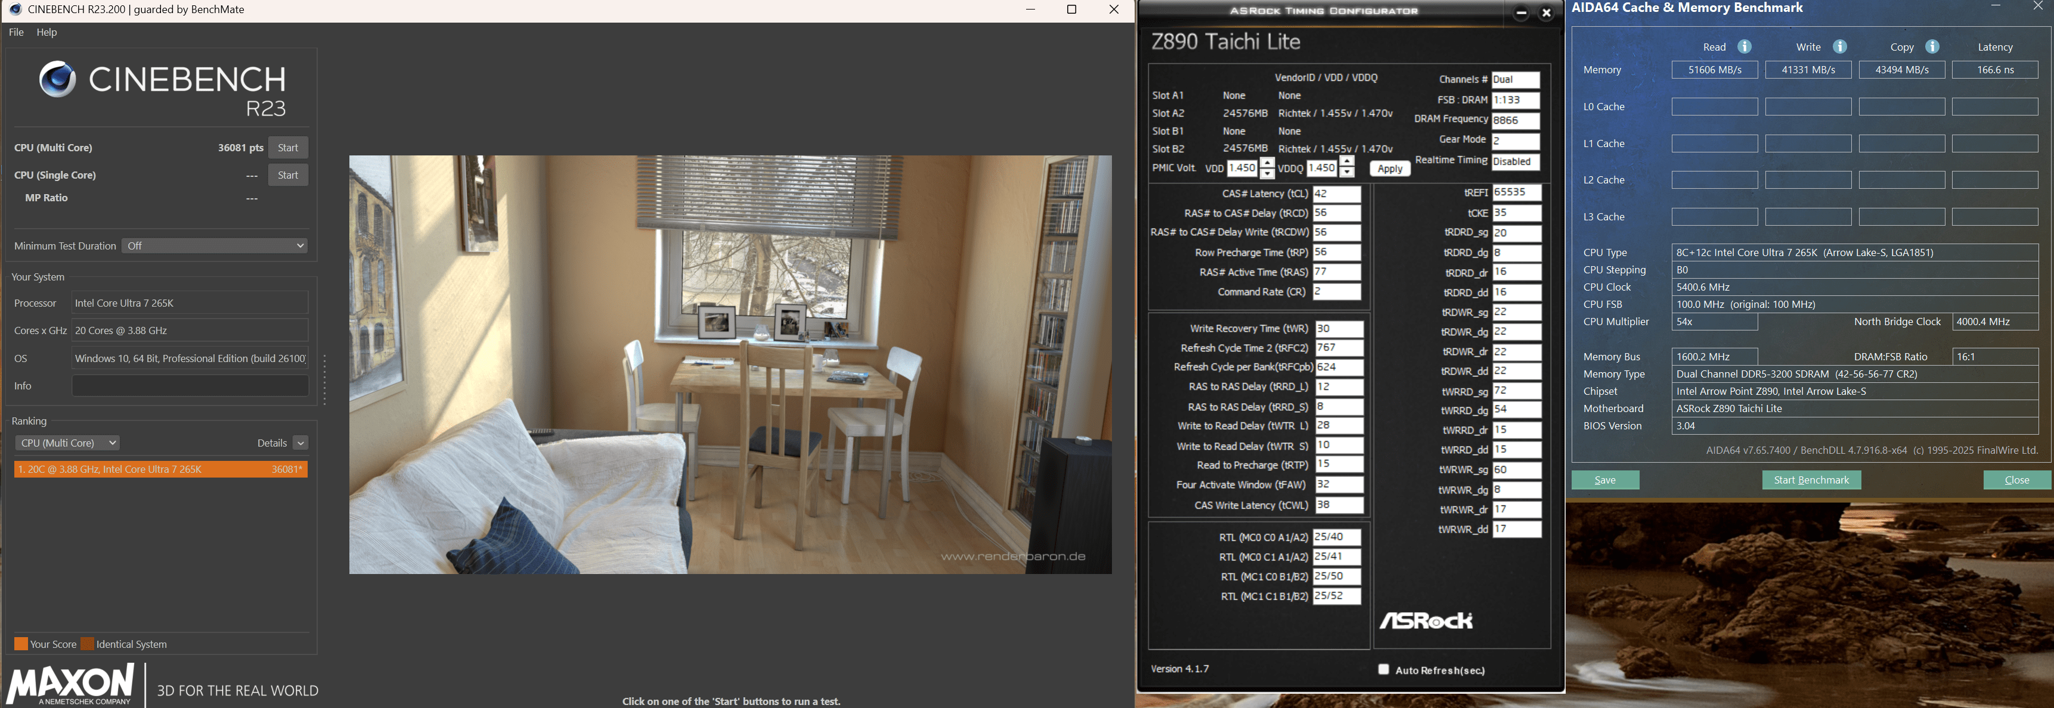
Task: Click the Read info icon in AIDA64
Action: pos(1745,47)
